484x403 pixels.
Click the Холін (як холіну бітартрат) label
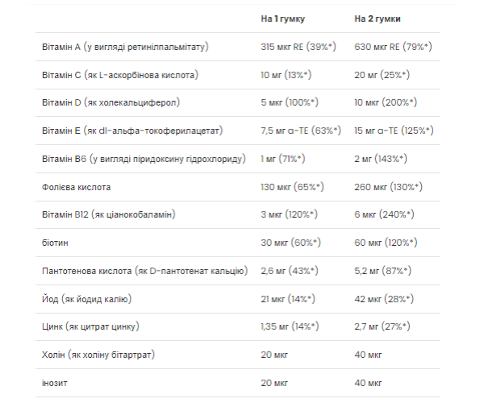pos(97,355)
